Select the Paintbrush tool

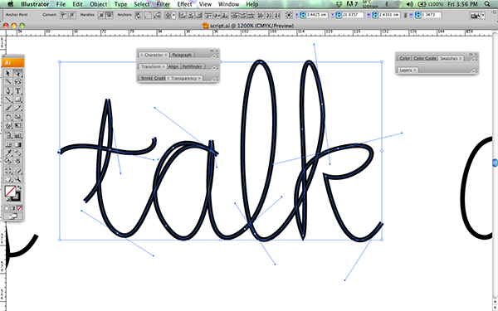tap(8, 108)
